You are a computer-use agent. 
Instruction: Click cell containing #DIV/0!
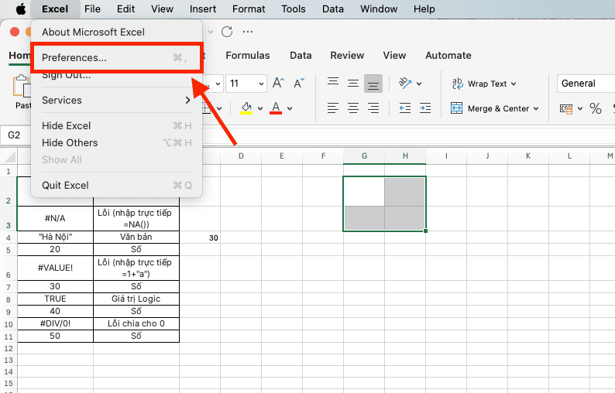55,323
